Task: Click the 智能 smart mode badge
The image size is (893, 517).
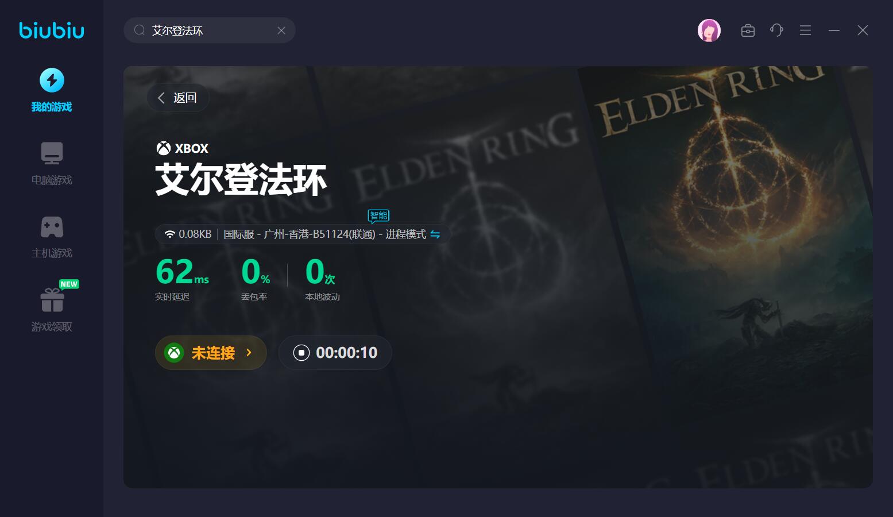Action: (378, 216)
